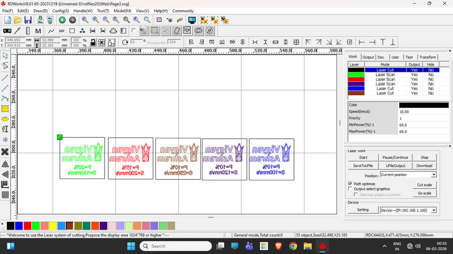The height and width of the screenshot is (254, 453).
Task: Click the Process NO field
Action: 174,42
